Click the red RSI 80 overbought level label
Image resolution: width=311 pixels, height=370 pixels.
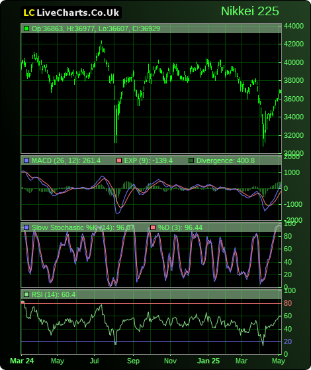point(288,303)
